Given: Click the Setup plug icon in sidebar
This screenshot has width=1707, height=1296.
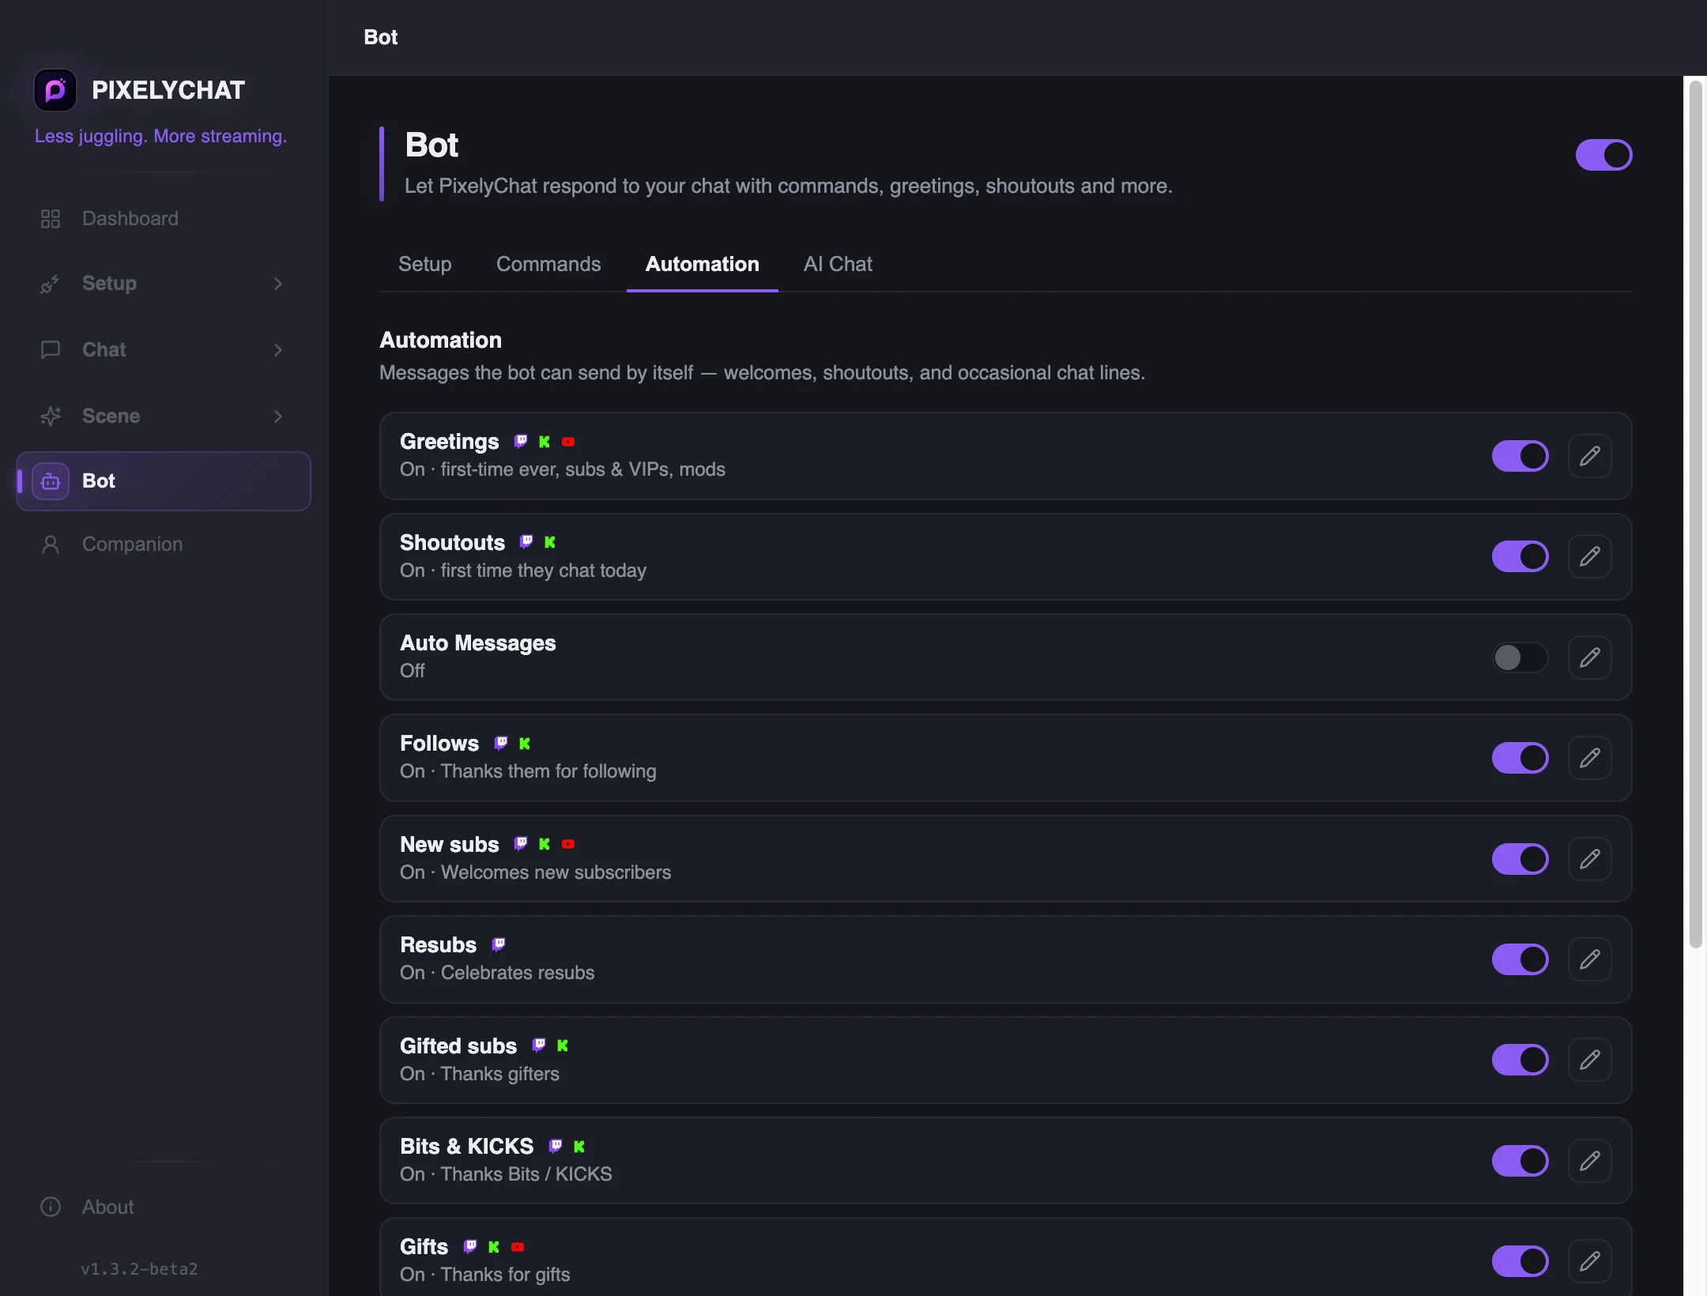Looking at the screenshot, I should (51, 284).
